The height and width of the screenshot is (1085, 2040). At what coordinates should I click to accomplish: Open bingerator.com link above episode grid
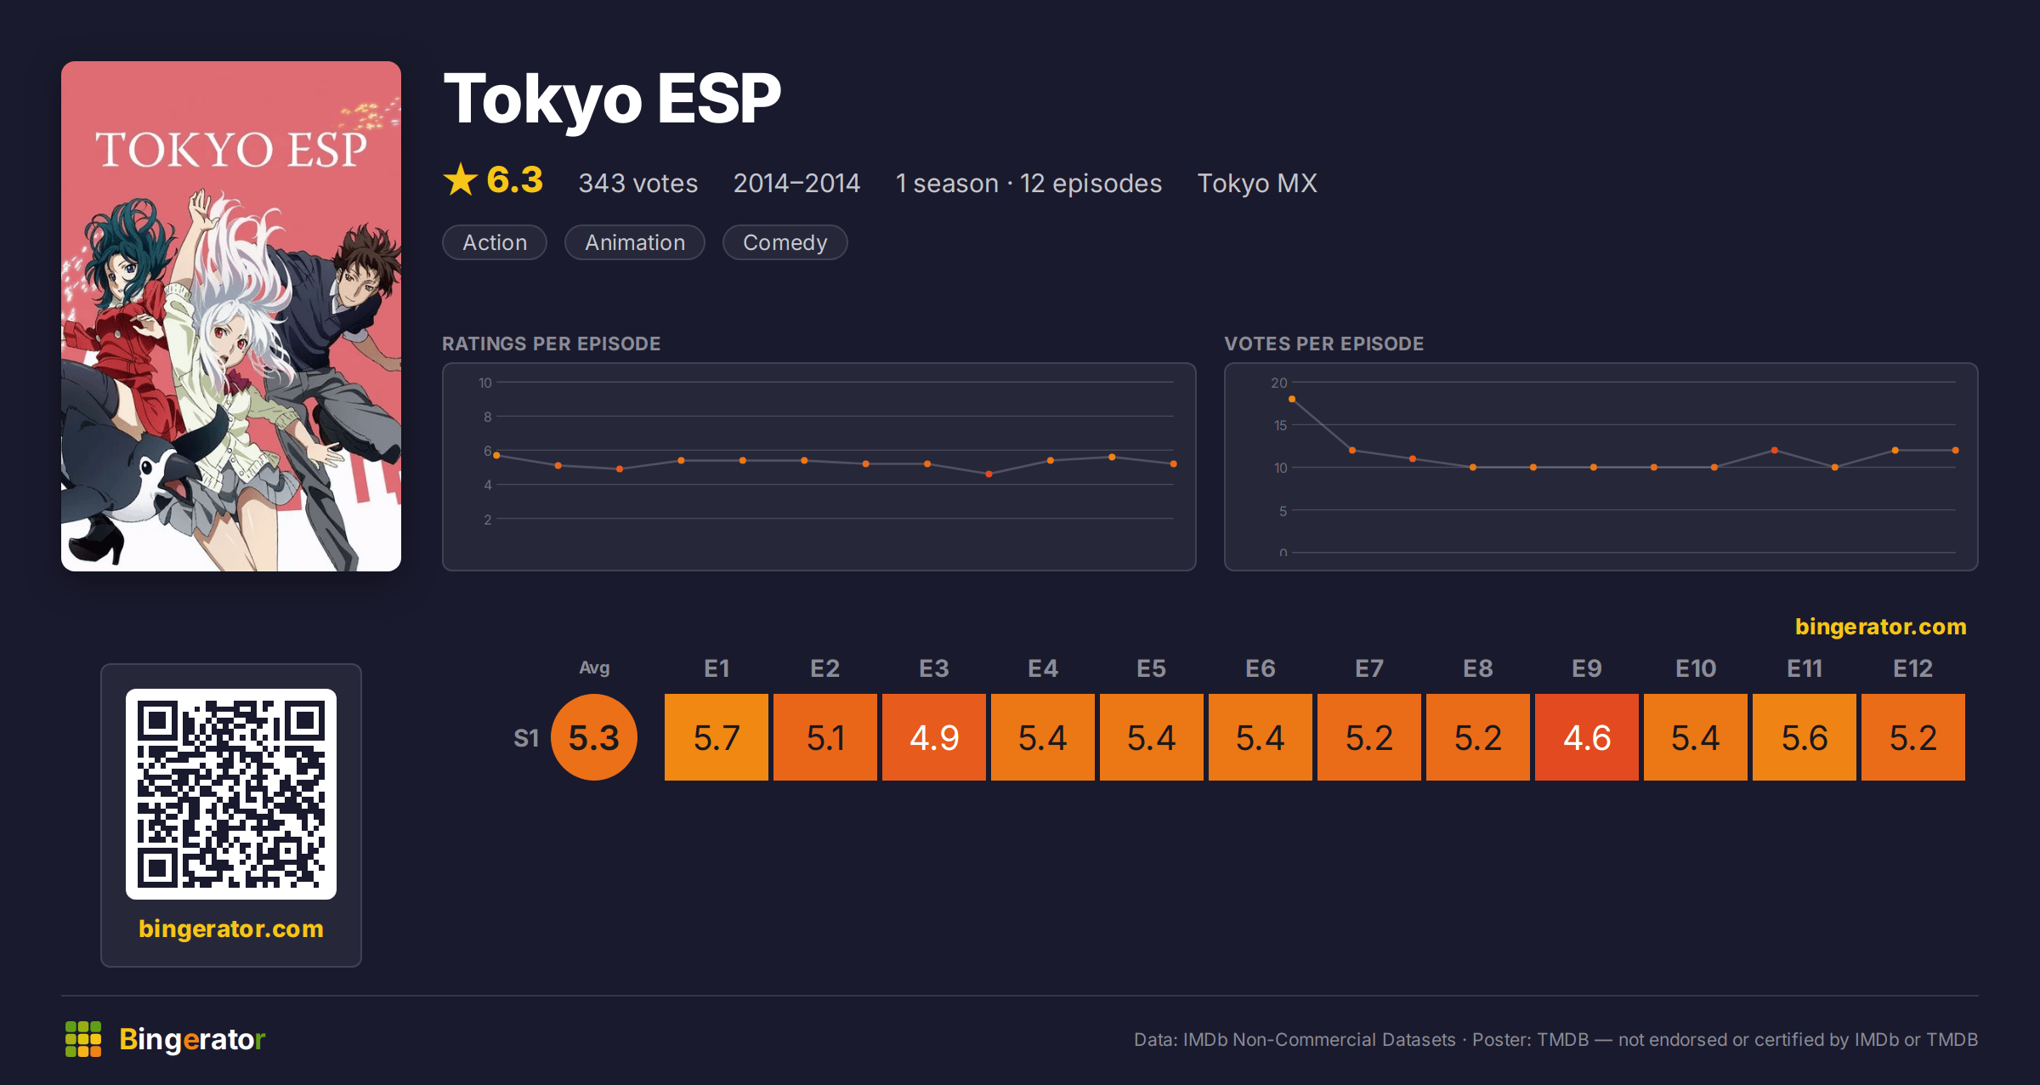pyautogui.click(x=1880, y=627)
